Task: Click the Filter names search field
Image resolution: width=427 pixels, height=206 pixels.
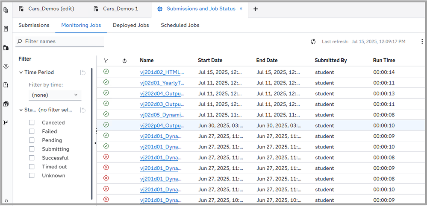Action: tap(62, 41)
